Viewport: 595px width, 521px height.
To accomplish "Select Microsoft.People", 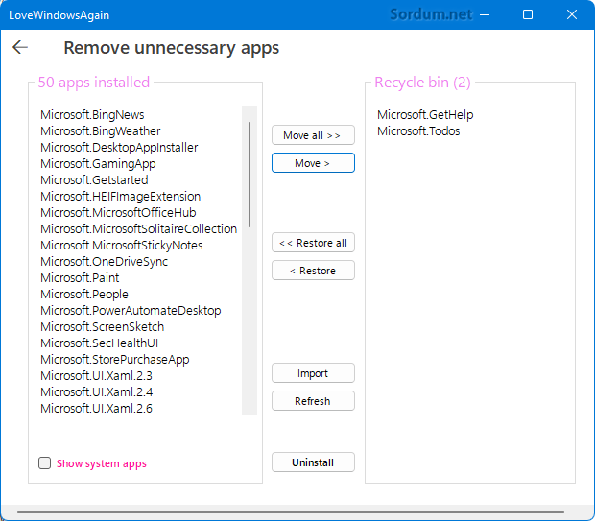I will point(84,295).
